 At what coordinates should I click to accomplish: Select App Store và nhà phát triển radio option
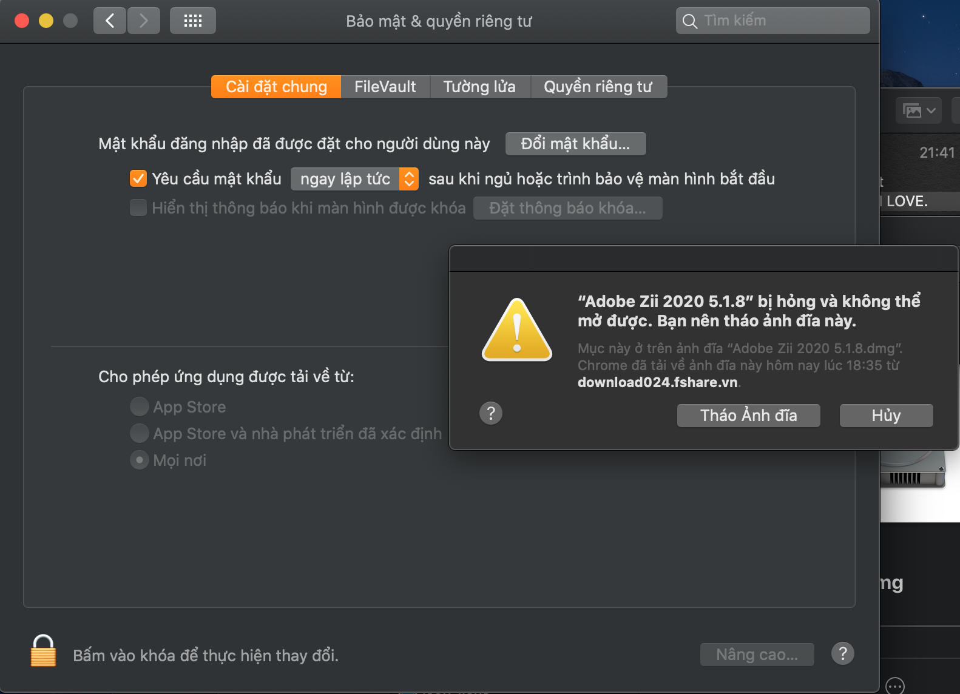pyautogui.click(x=140, y=433)
